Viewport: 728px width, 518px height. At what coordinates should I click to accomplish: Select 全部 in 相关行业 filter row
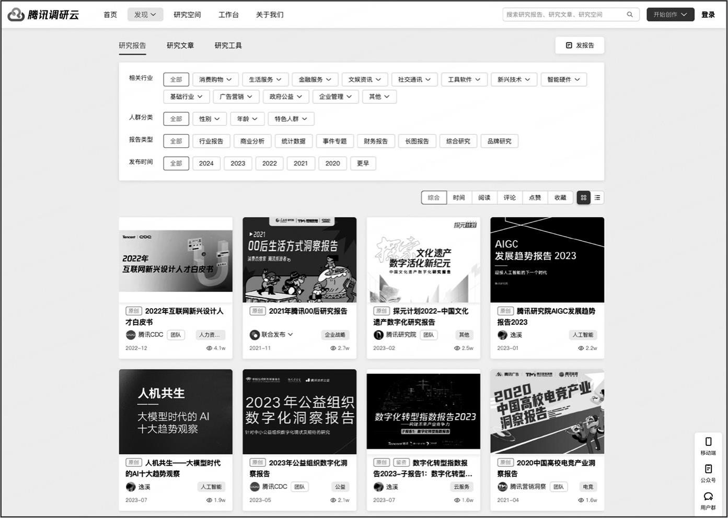(x=176, y=79)
